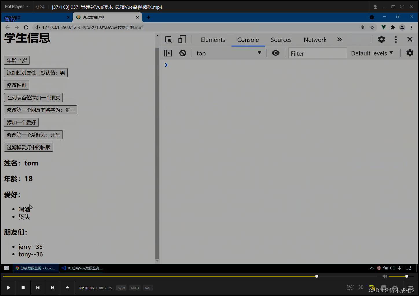Click the 年龄+1岁 button
The image size is (419, 296).
click(x=17, y=60)
